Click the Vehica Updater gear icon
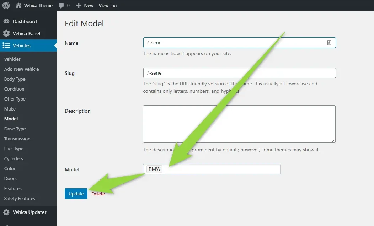374x226 pixels. point(6,212)
